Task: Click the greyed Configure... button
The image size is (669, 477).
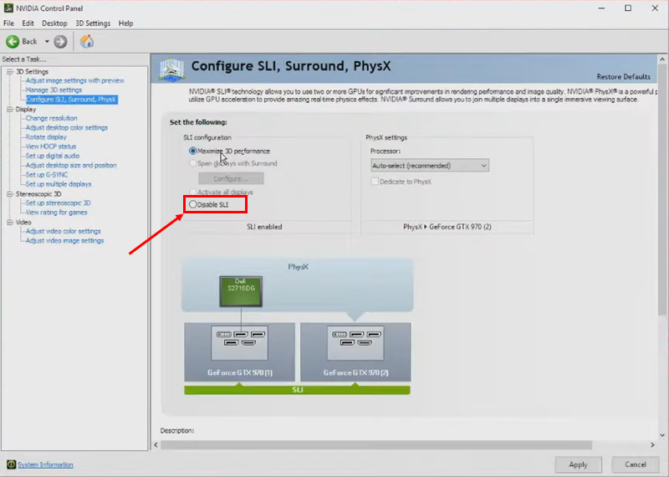Action: pos(231,178)
